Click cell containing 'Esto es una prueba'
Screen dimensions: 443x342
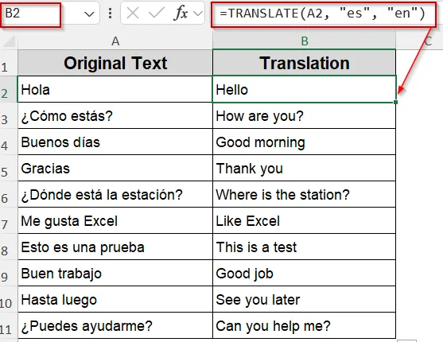[115, 247]
